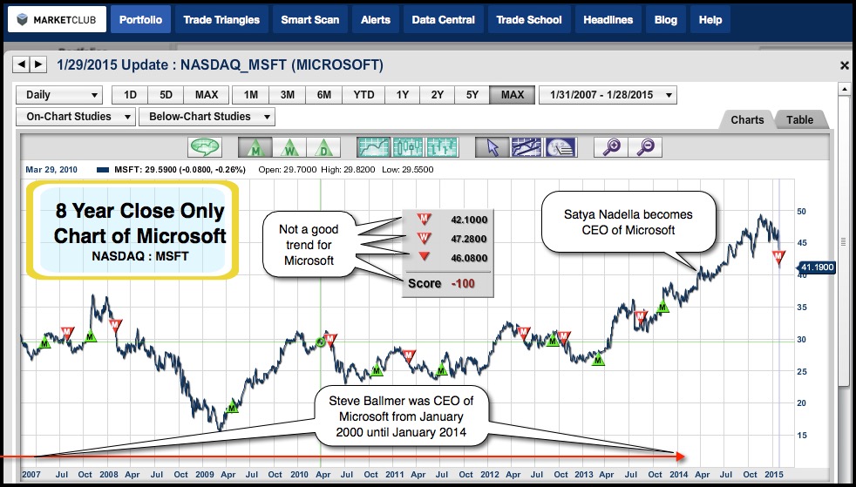Screen dimensions: 856x487
Task: Click the green triangle near April 2013
Action: [599, 360]
